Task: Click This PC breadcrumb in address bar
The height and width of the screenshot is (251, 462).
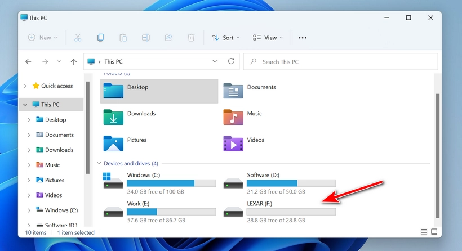Action: click(113, 61)
